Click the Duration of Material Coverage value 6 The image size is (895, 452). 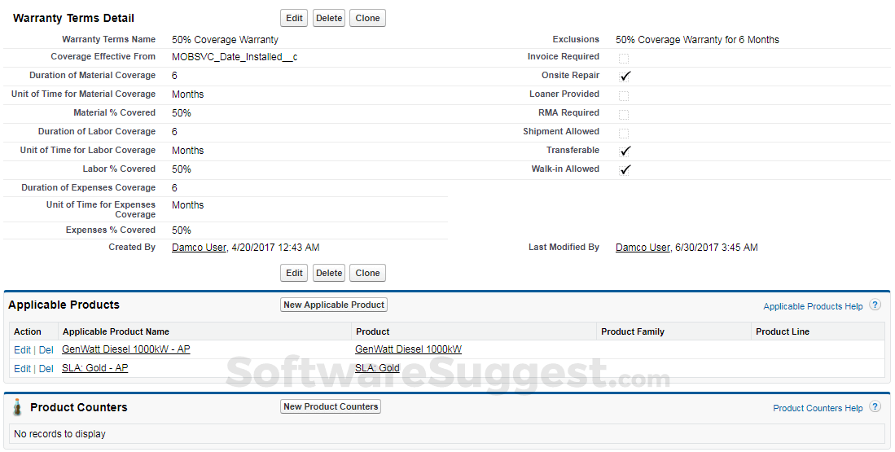[174, 75]
